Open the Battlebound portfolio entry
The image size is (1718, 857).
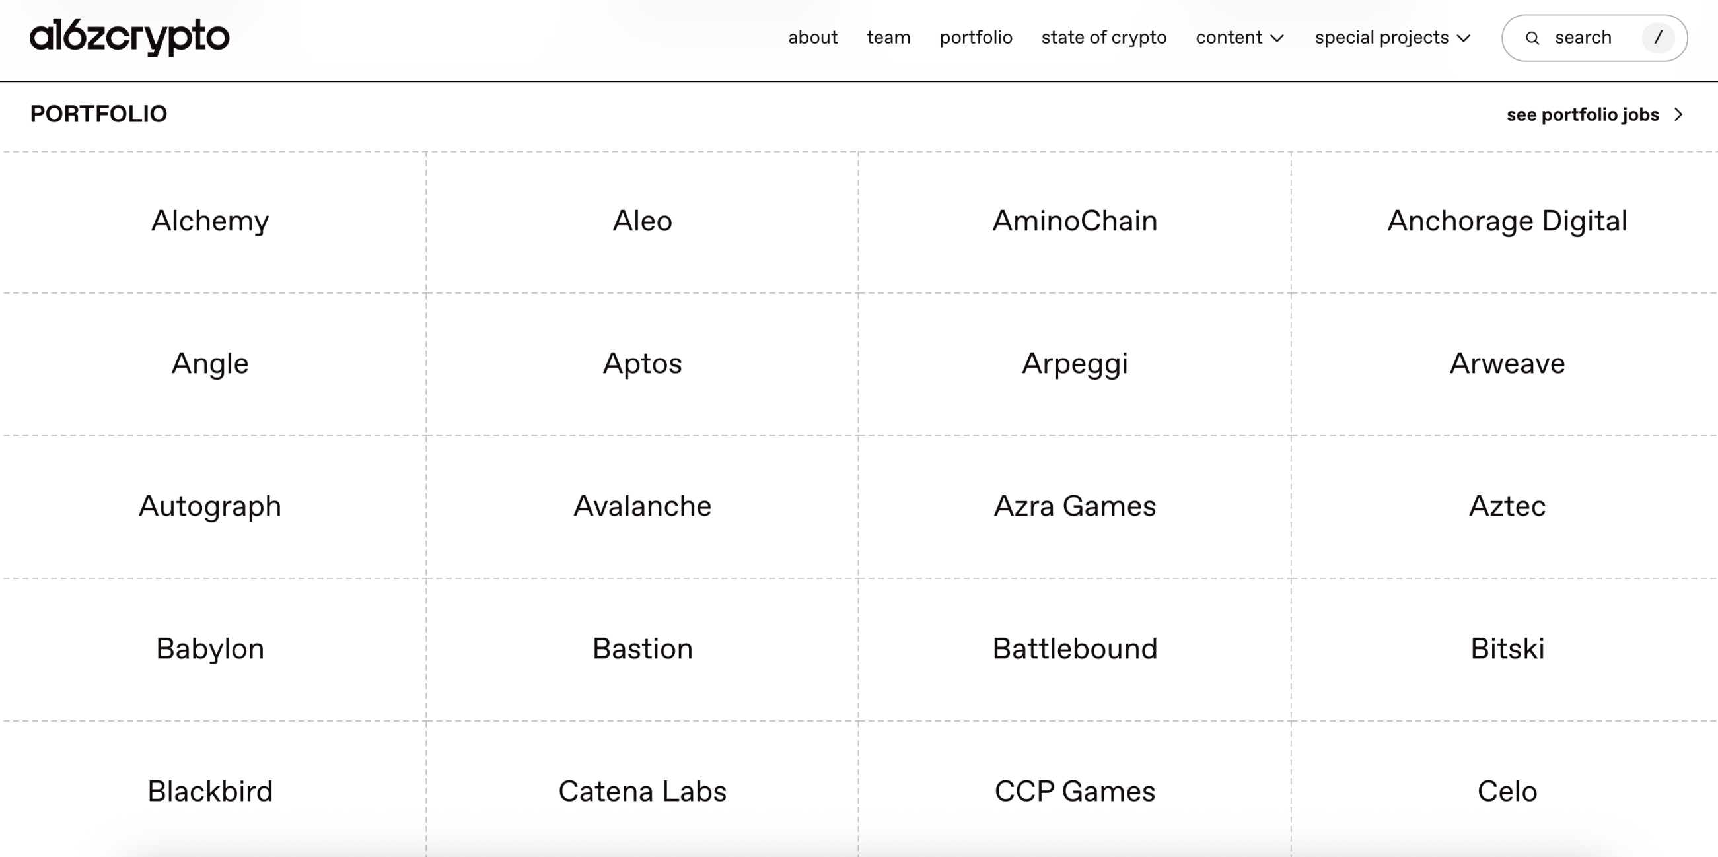[1075, 649]
